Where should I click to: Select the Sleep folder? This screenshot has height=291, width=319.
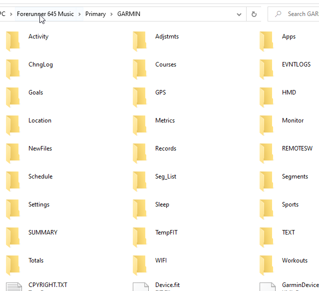pos(162,204)
